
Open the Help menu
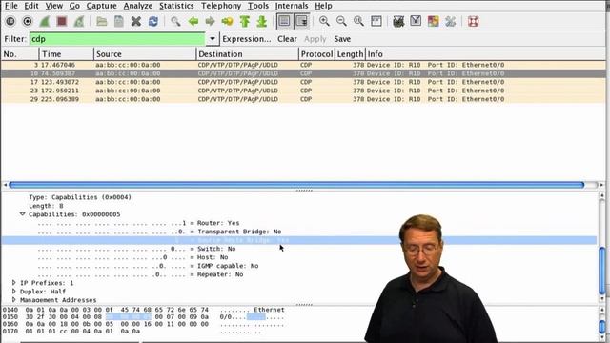click(x=323, y=6)
